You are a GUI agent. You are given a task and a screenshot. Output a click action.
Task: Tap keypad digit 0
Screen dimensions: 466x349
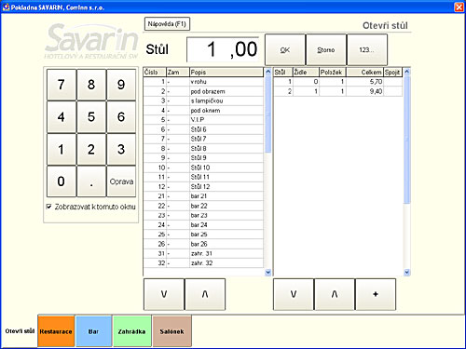tap(62, 181)
